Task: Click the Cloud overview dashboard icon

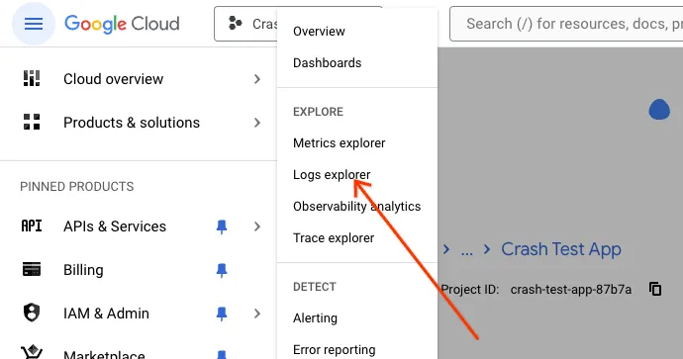Action: tap(32, 79)
